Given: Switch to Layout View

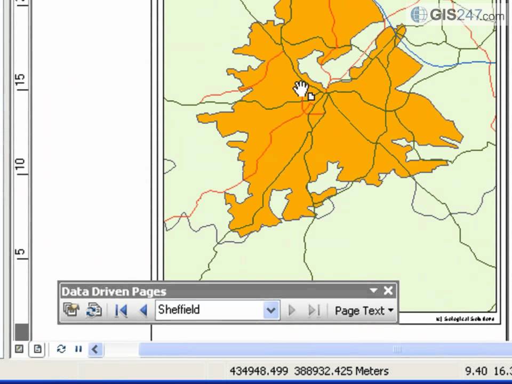Looking at the screenshot, I should (37, 349).
